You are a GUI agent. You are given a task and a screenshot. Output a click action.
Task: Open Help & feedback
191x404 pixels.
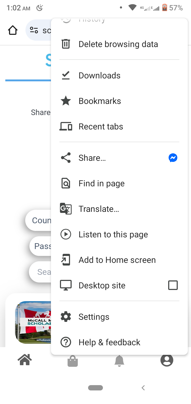click(x=109, y=342)
